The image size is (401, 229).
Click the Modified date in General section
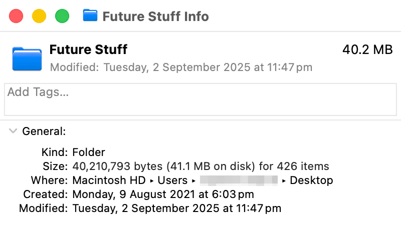pos(176,208)
